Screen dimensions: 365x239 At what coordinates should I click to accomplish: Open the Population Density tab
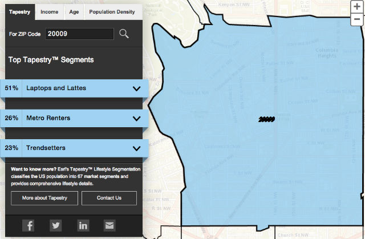pos(112,12)
